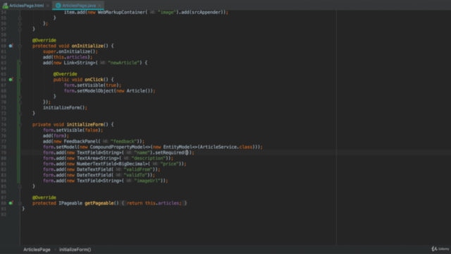The image size is (451, 254).
Task: Click the getPageable method name
Action: 99,203
